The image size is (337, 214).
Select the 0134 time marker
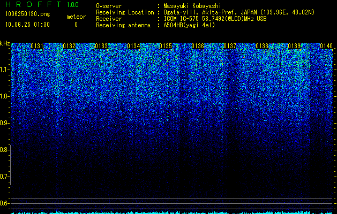[x=133, y=46]
